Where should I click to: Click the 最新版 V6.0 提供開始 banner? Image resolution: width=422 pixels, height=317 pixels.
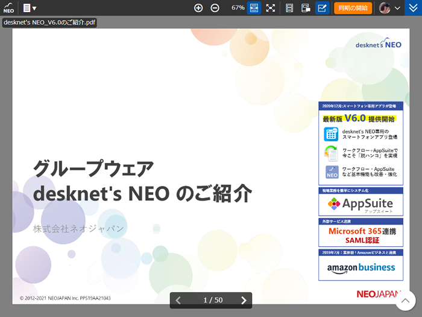359,118
